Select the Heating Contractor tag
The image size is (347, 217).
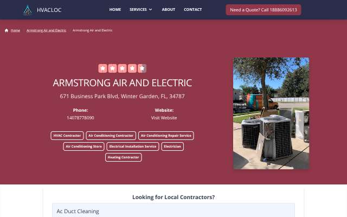click(123, 157)
